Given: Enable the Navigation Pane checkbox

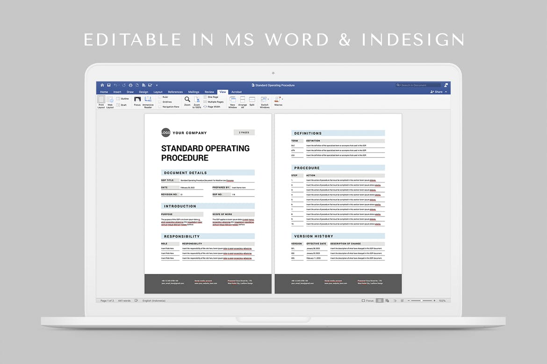Looking at the screenshot, I should (x=160, y=107).
